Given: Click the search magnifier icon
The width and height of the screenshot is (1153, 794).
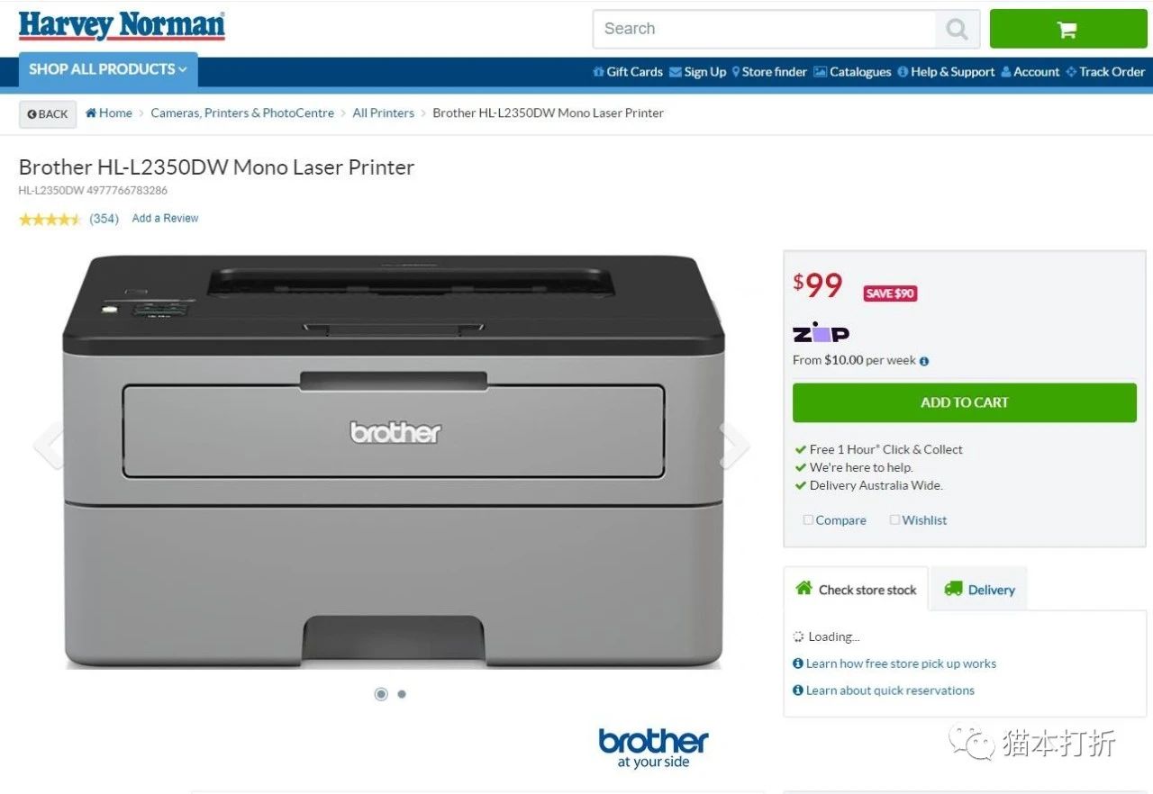Looking at the screenshot, I should 957,30.
